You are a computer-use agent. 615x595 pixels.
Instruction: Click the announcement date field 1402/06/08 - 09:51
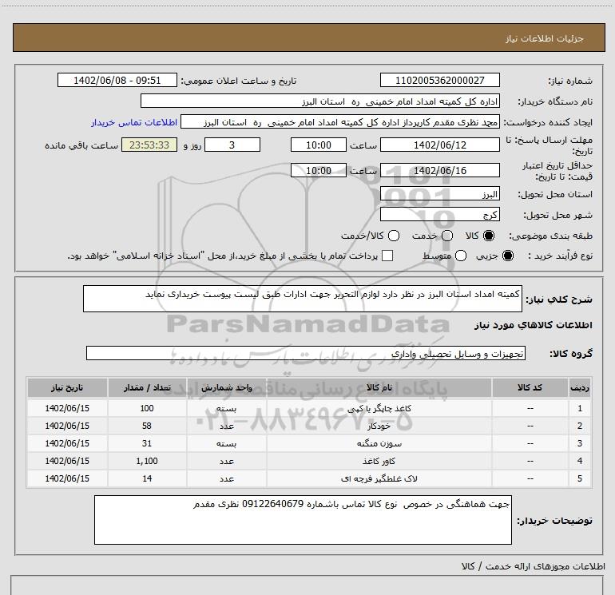pos(117,80)
